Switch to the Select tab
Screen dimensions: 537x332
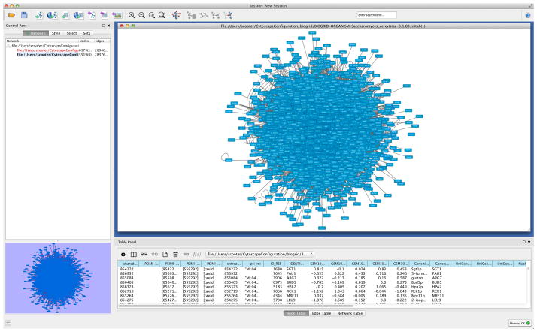pyautogui.click(x=71, y=33)
